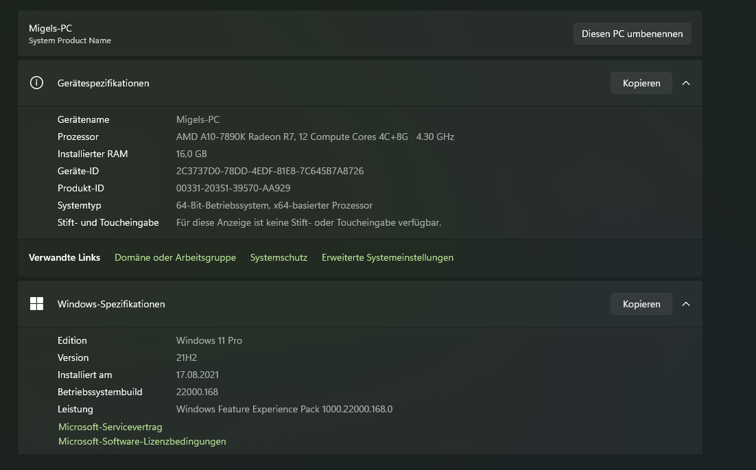The image size is (756, 470).
Task: Click the Windows Feature Experience Pack value
Action: 284,409
